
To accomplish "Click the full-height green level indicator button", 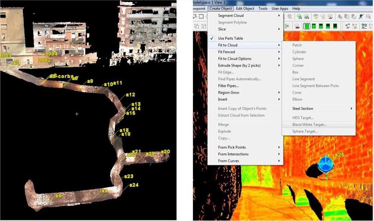I will [x=307, y=26].
